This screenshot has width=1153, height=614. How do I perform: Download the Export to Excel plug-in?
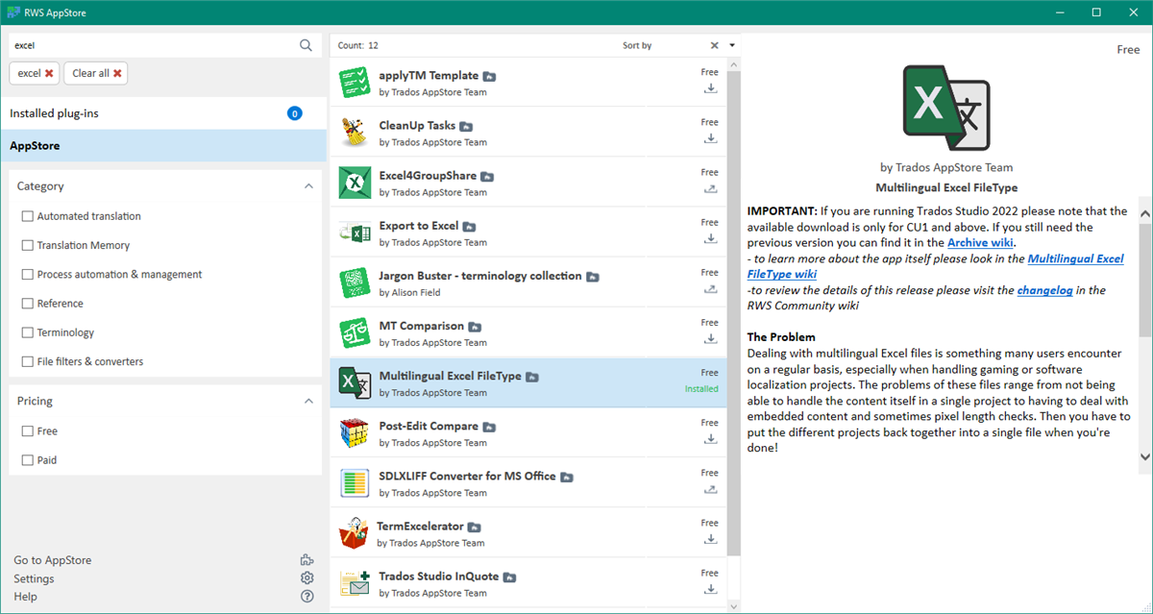(710, 238)
